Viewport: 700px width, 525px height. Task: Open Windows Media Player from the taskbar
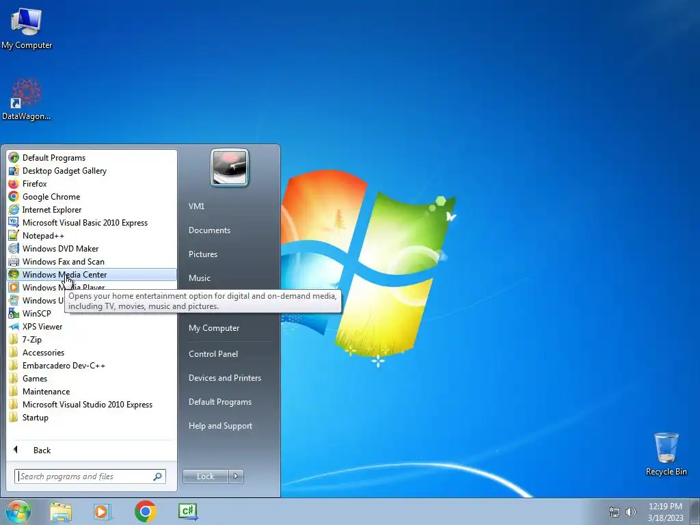[x=103, y=511]
